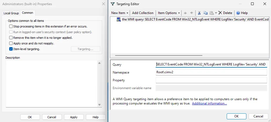Expand the Item Options dropdown
Image resolution: width=271 pixels, height=122 pixels.
click(169, 13)
